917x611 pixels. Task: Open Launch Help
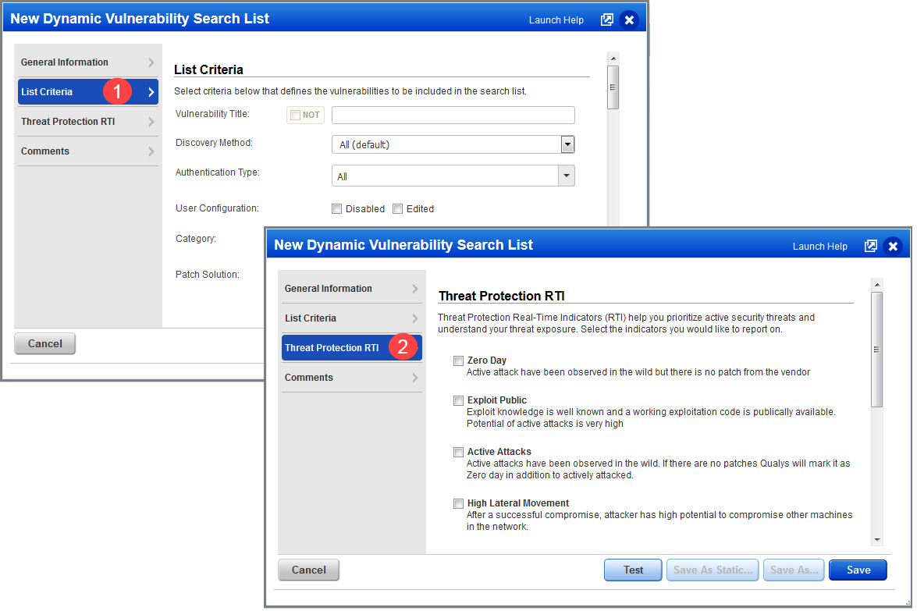[x=819, y=246]
